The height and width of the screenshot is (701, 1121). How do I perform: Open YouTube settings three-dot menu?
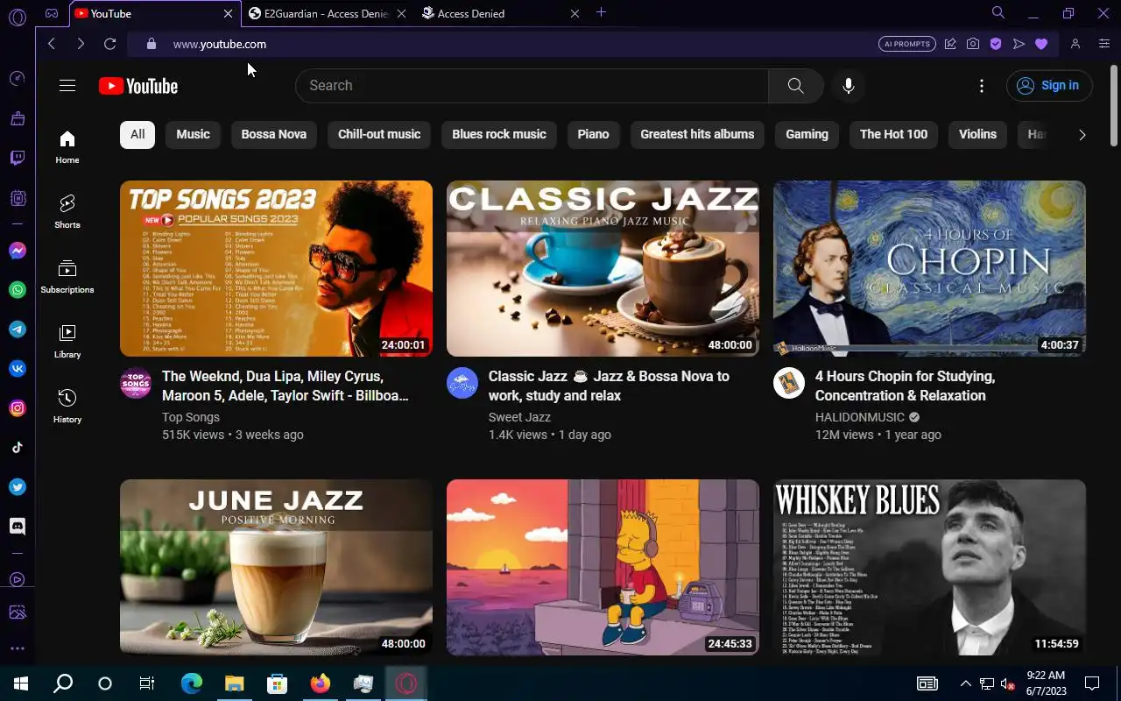click(x=982, y=85)
